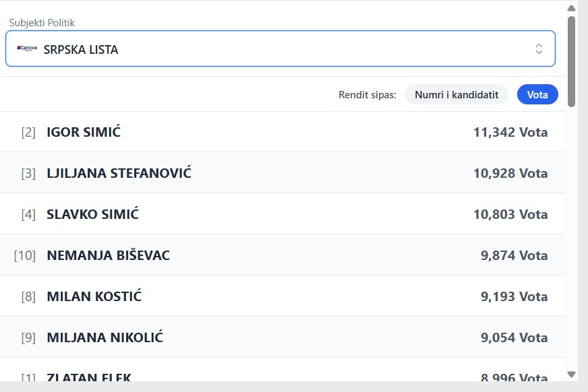Choose Miljana Nikolić from the list

105,337
